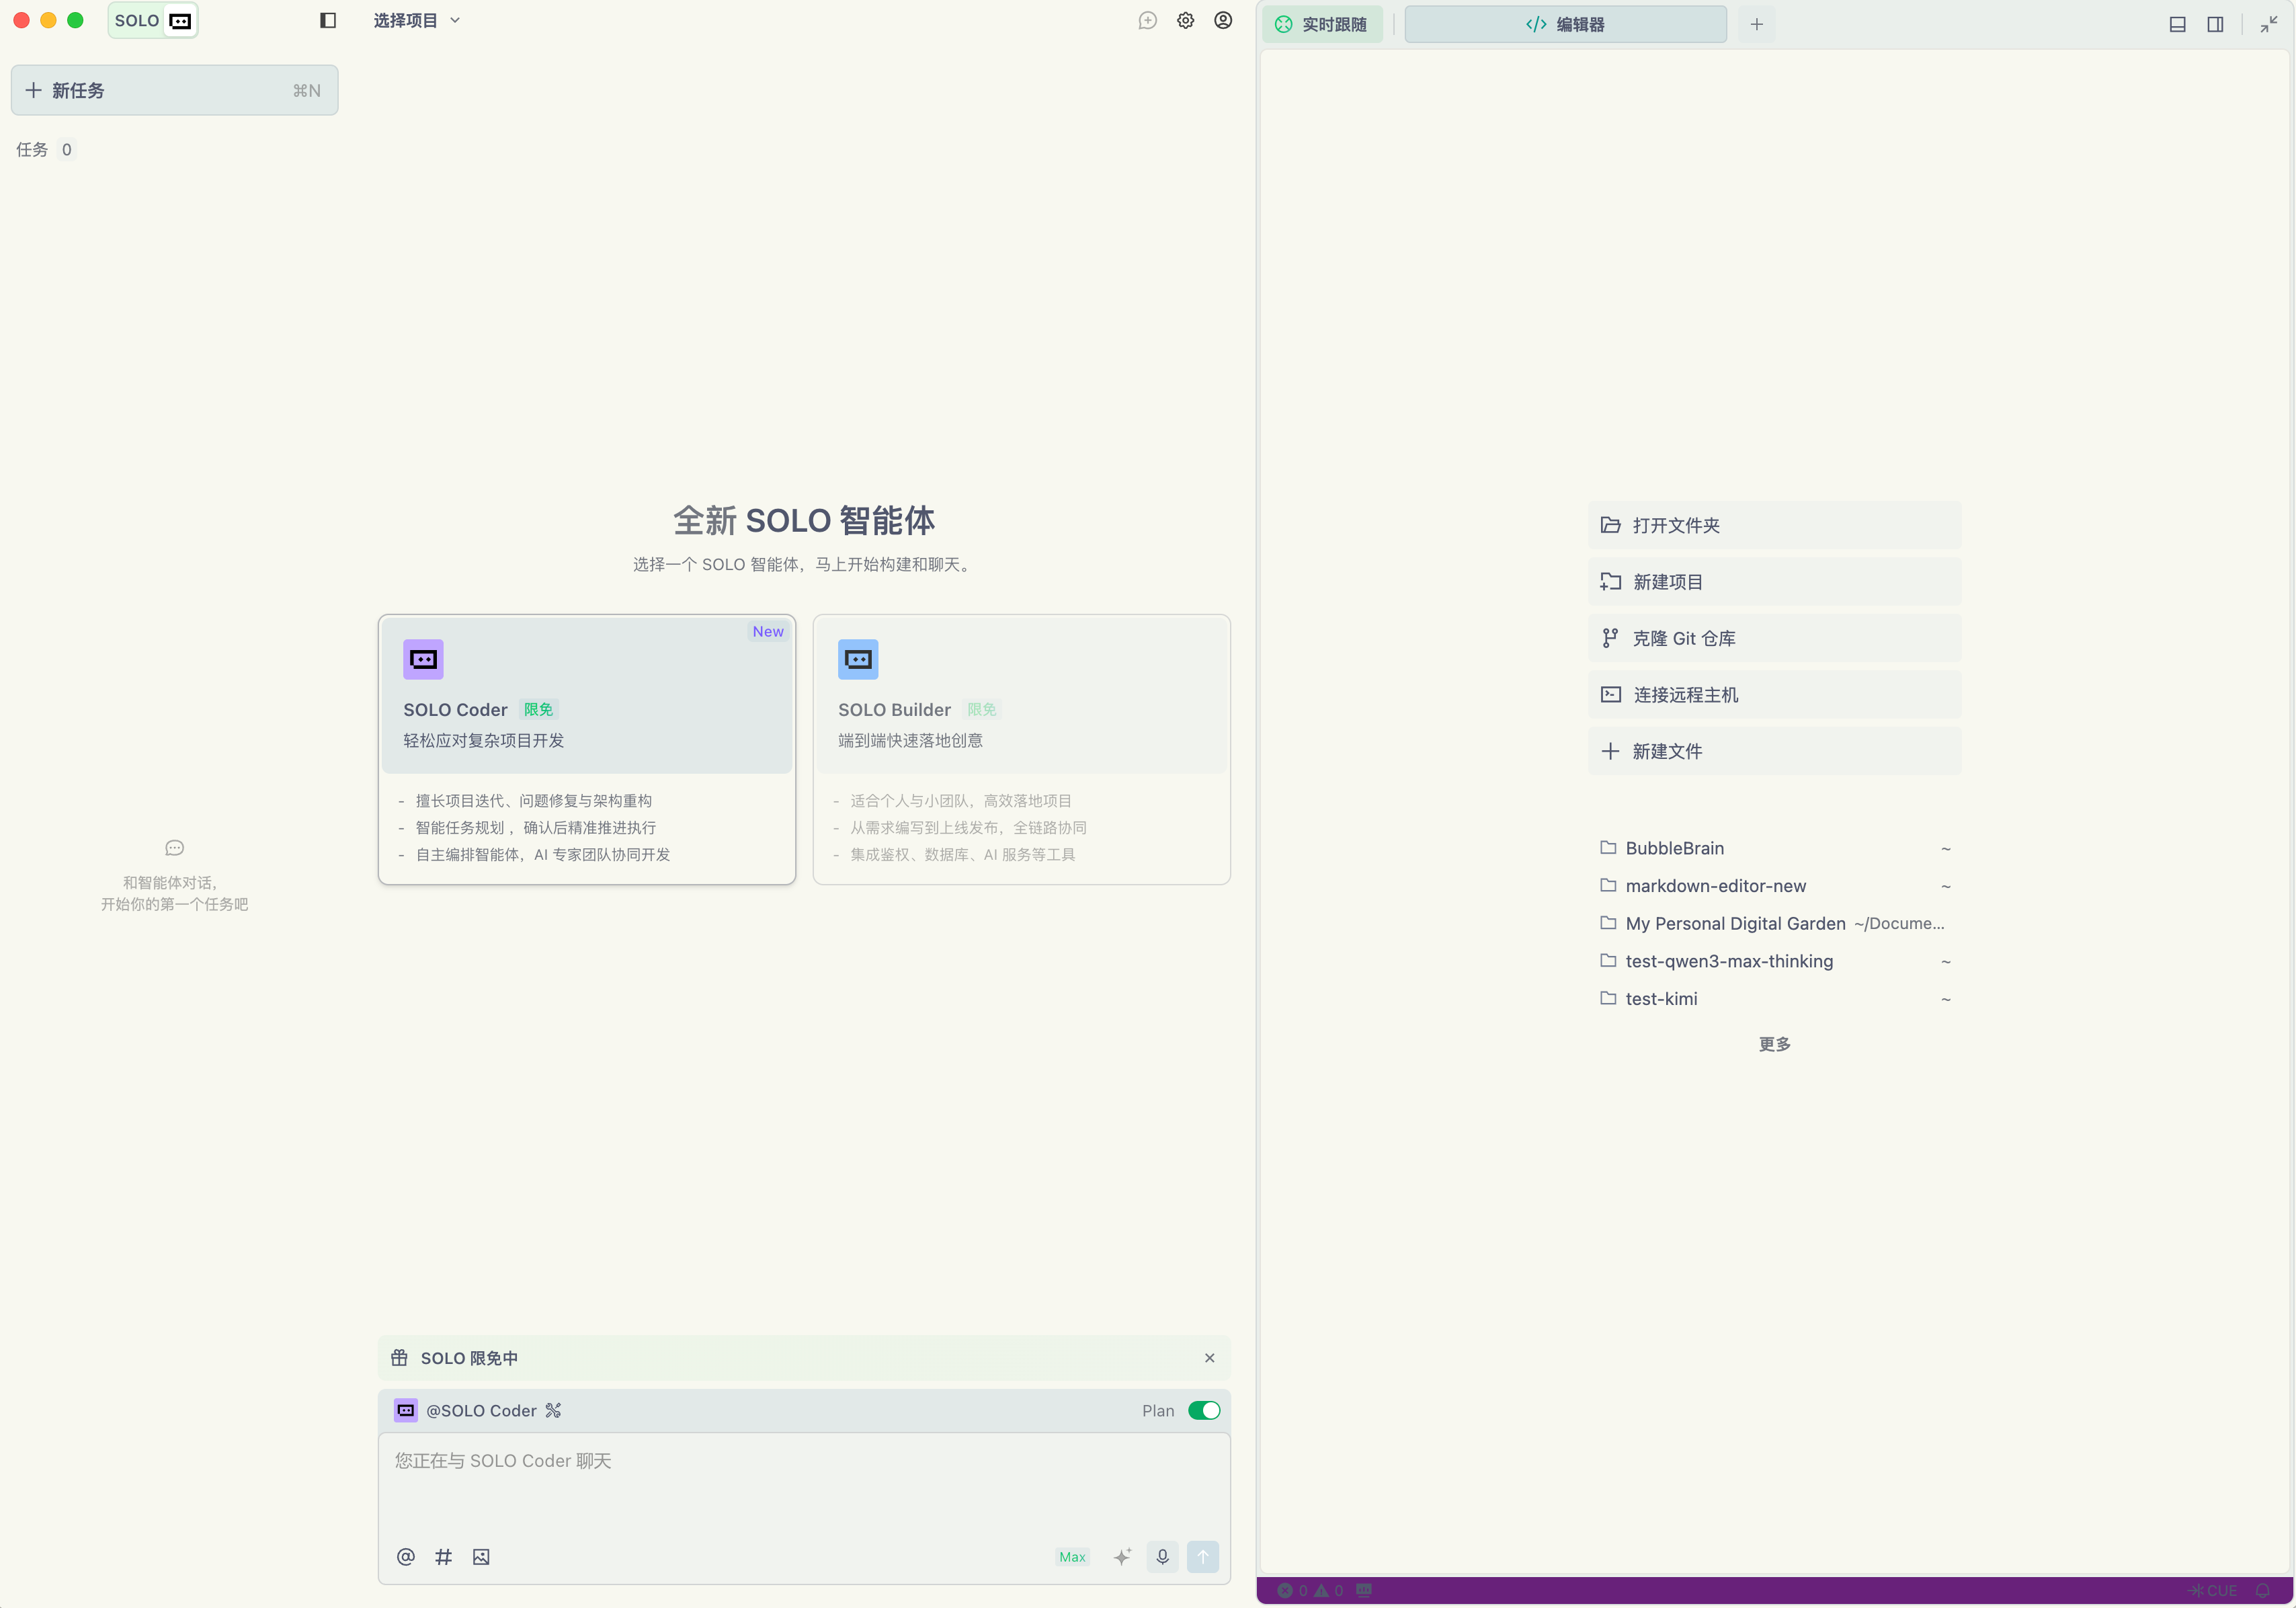Expand the 更多 recent projects list
This screenshot has height=1608, width=2296.
pyautogui.click(x=1774, y=1043)
